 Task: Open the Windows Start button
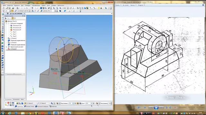coord(3,113)
